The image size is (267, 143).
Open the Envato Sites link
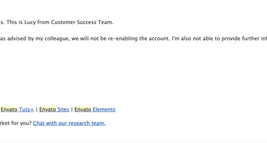coord(54,109)
